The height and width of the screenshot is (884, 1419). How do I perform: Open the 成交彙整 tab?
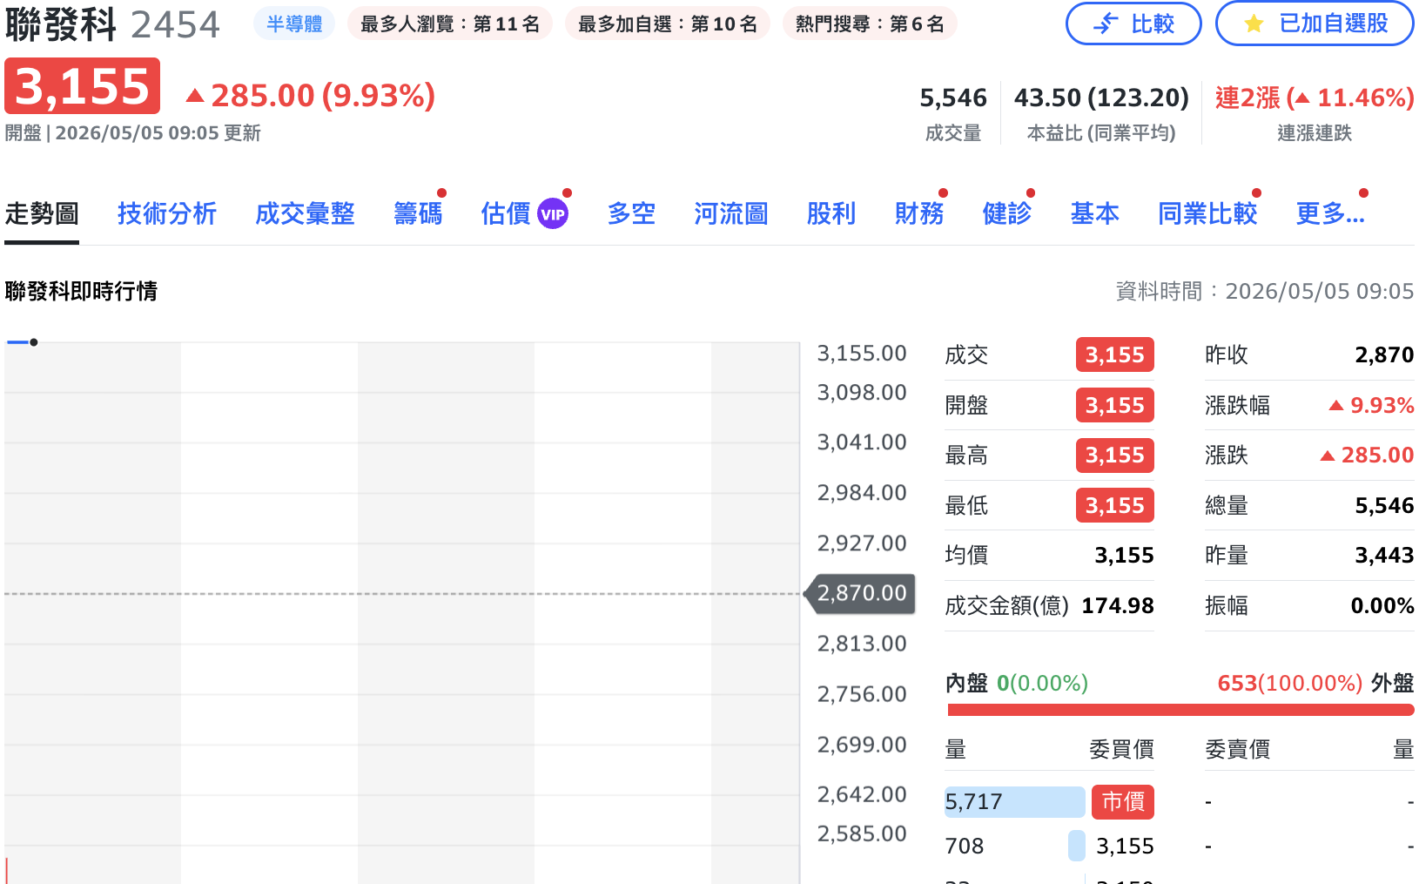pyautogui.click(x=305, y=213)
